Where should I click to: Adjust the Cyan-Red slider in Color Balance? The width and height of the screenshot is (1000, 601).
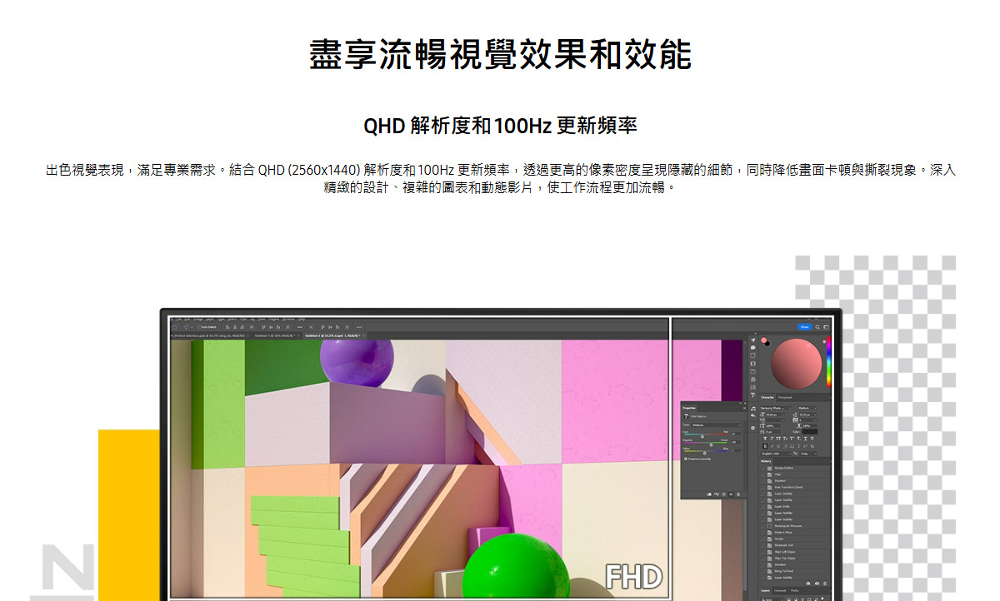[702, 436]
